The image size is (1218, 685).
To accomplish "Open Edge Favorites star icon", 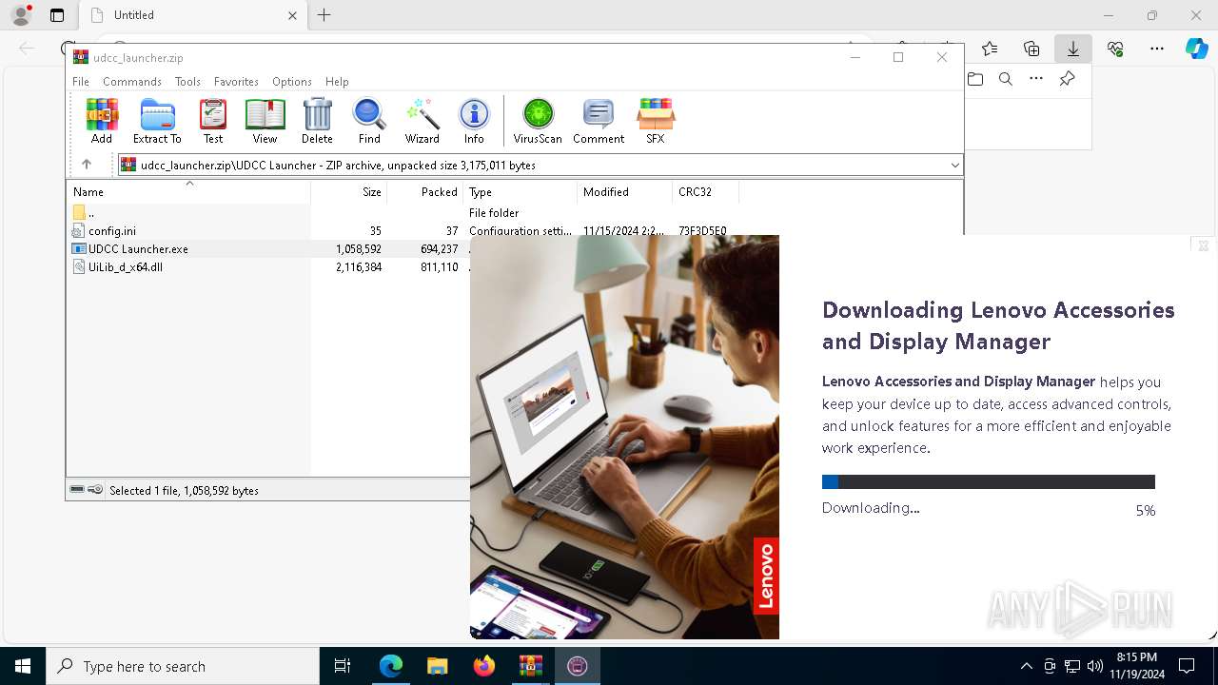I will click(x=990, y=49).
